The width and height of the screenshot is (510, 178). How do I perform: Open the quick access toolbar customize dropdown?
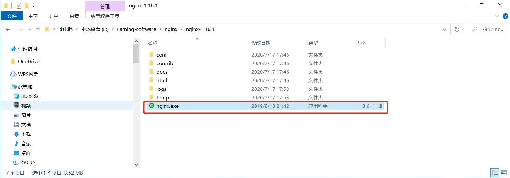click(34, 6)
